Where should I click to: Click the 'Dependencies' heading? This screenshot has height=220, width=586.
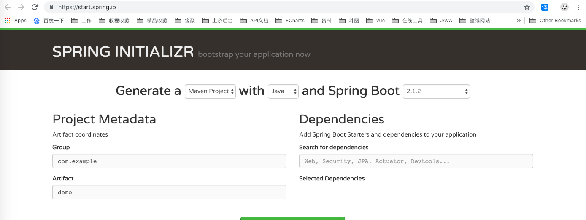342,119
